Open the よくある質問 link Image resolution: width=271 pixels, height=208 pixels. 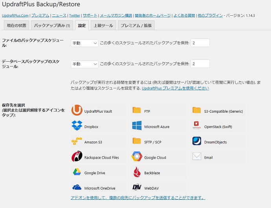tap(184, 15)
